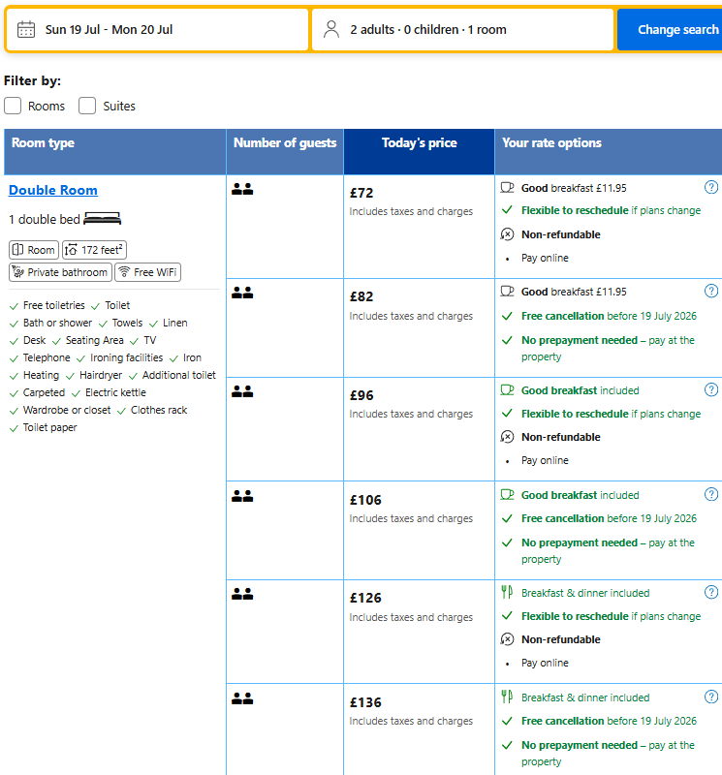This screenshot has height=775, width=722.
Task: Open the guests and rooms selector
Action: pyautogui.click(x=463, y=30)
